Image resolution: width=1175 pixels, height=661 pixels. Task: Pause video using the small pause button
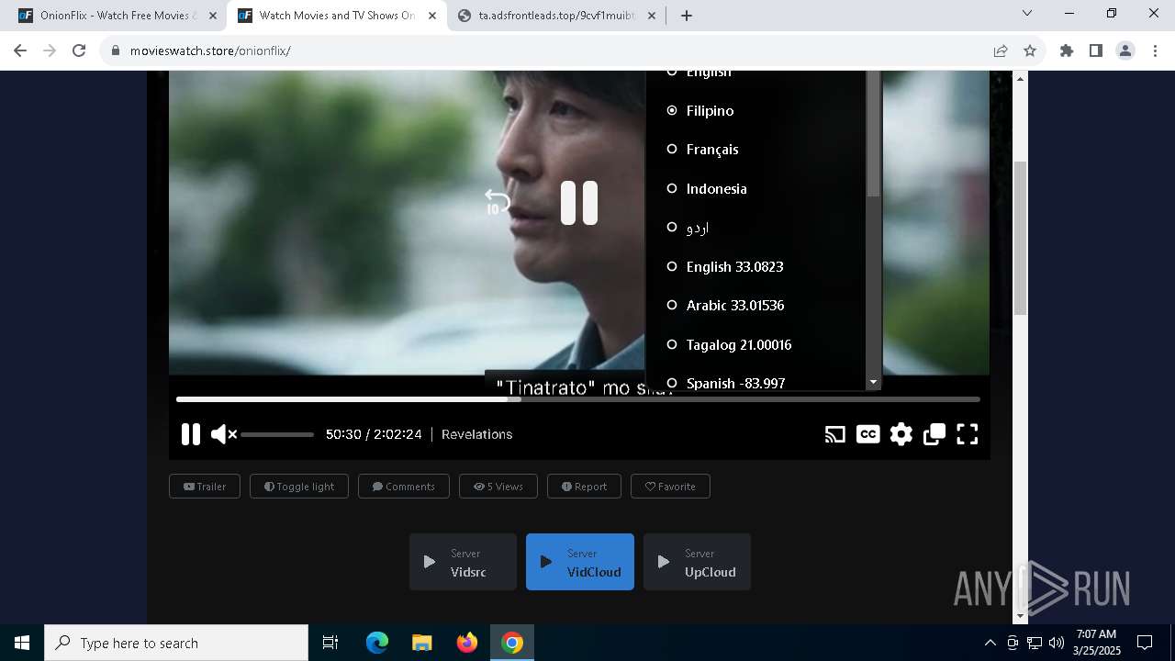coord(190,434)
